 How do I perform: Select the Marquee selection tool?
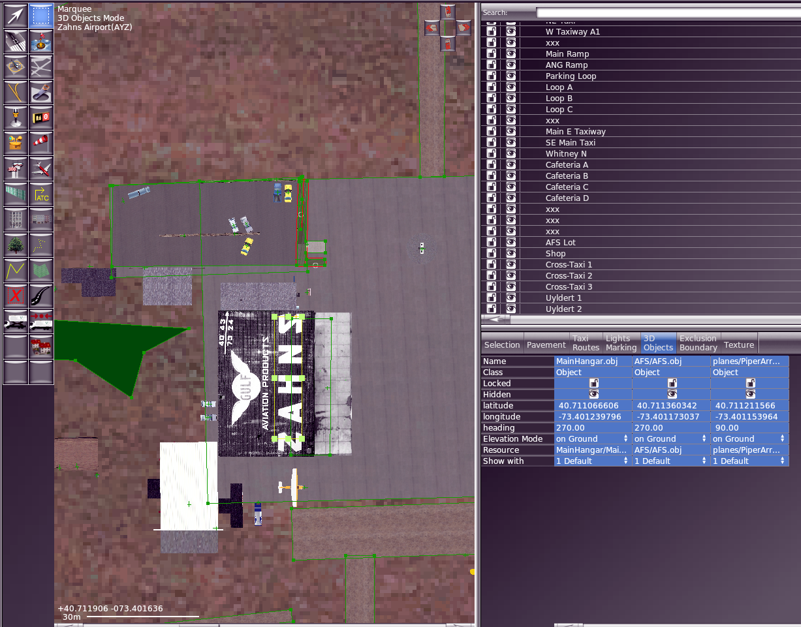(41, 16)
